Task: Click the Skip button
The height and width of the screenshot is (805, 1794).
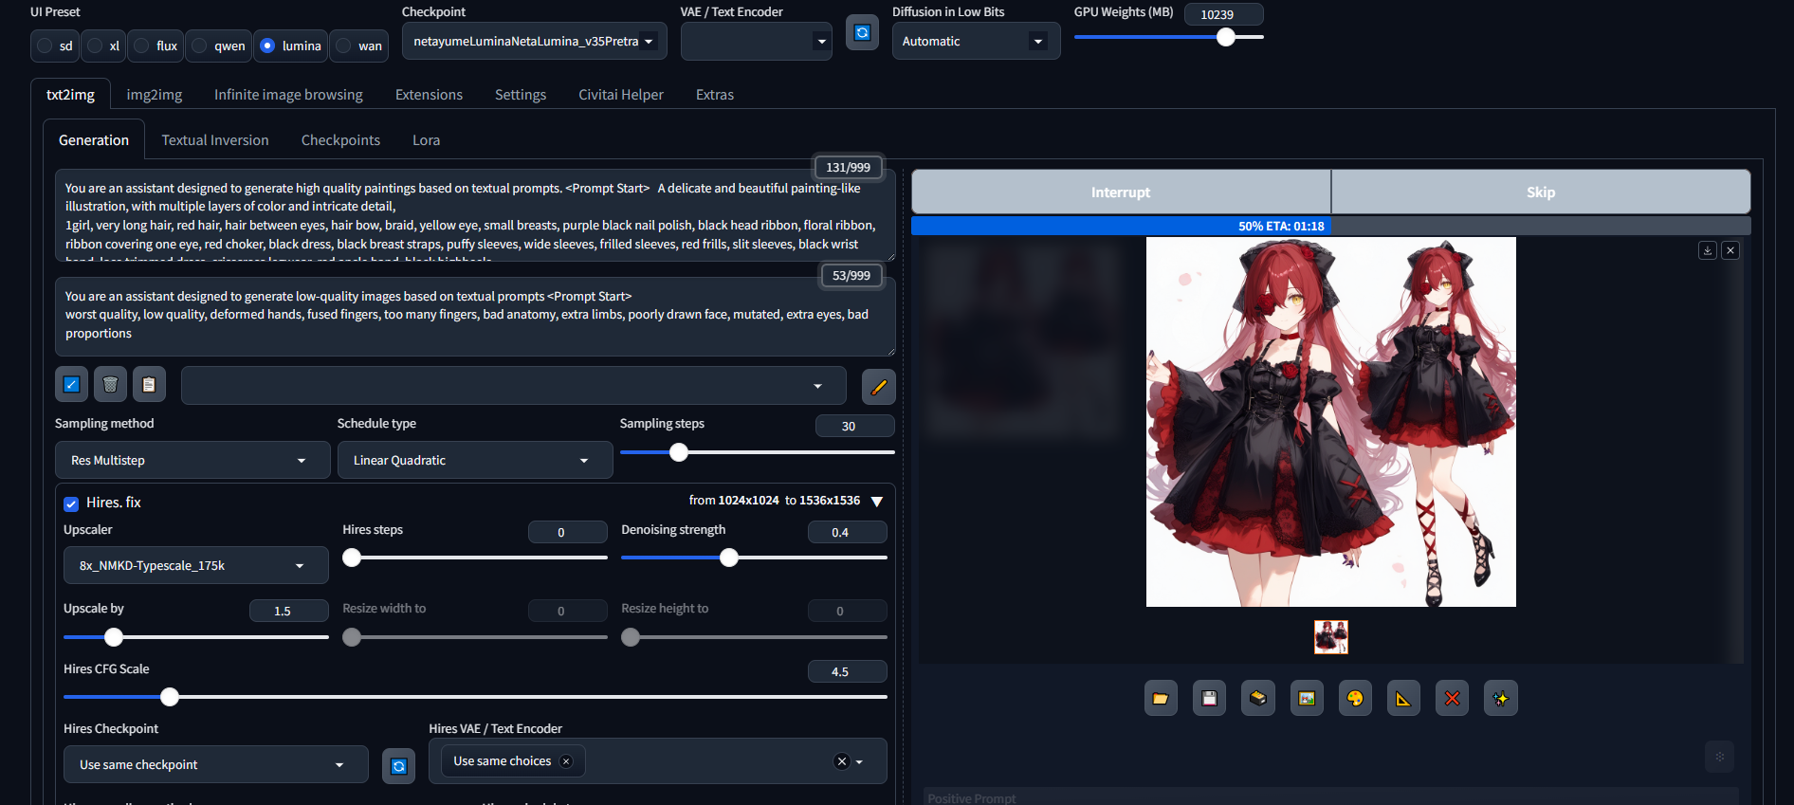Action: [x=1541, y=192]
